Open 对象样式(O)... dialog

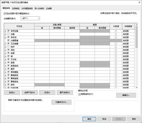point(61,102)
